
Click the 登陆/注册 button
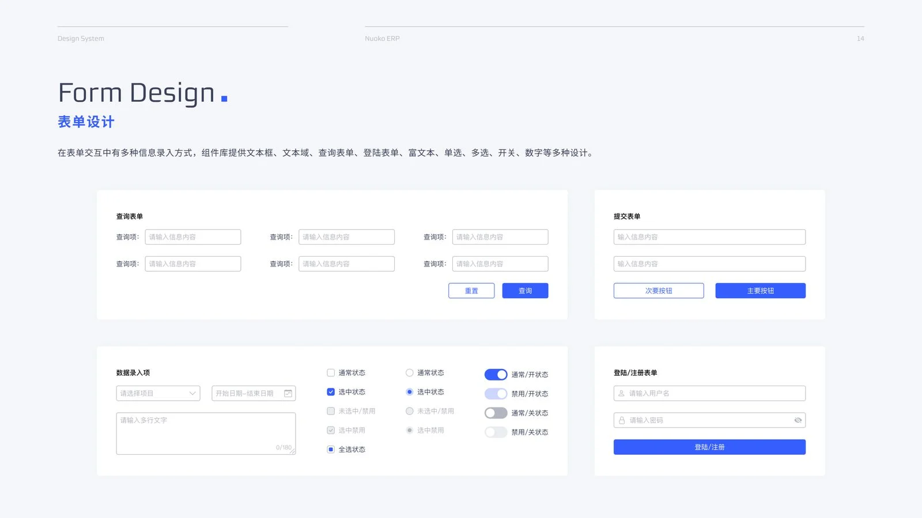pyautogui.click(x=709, y=447)
